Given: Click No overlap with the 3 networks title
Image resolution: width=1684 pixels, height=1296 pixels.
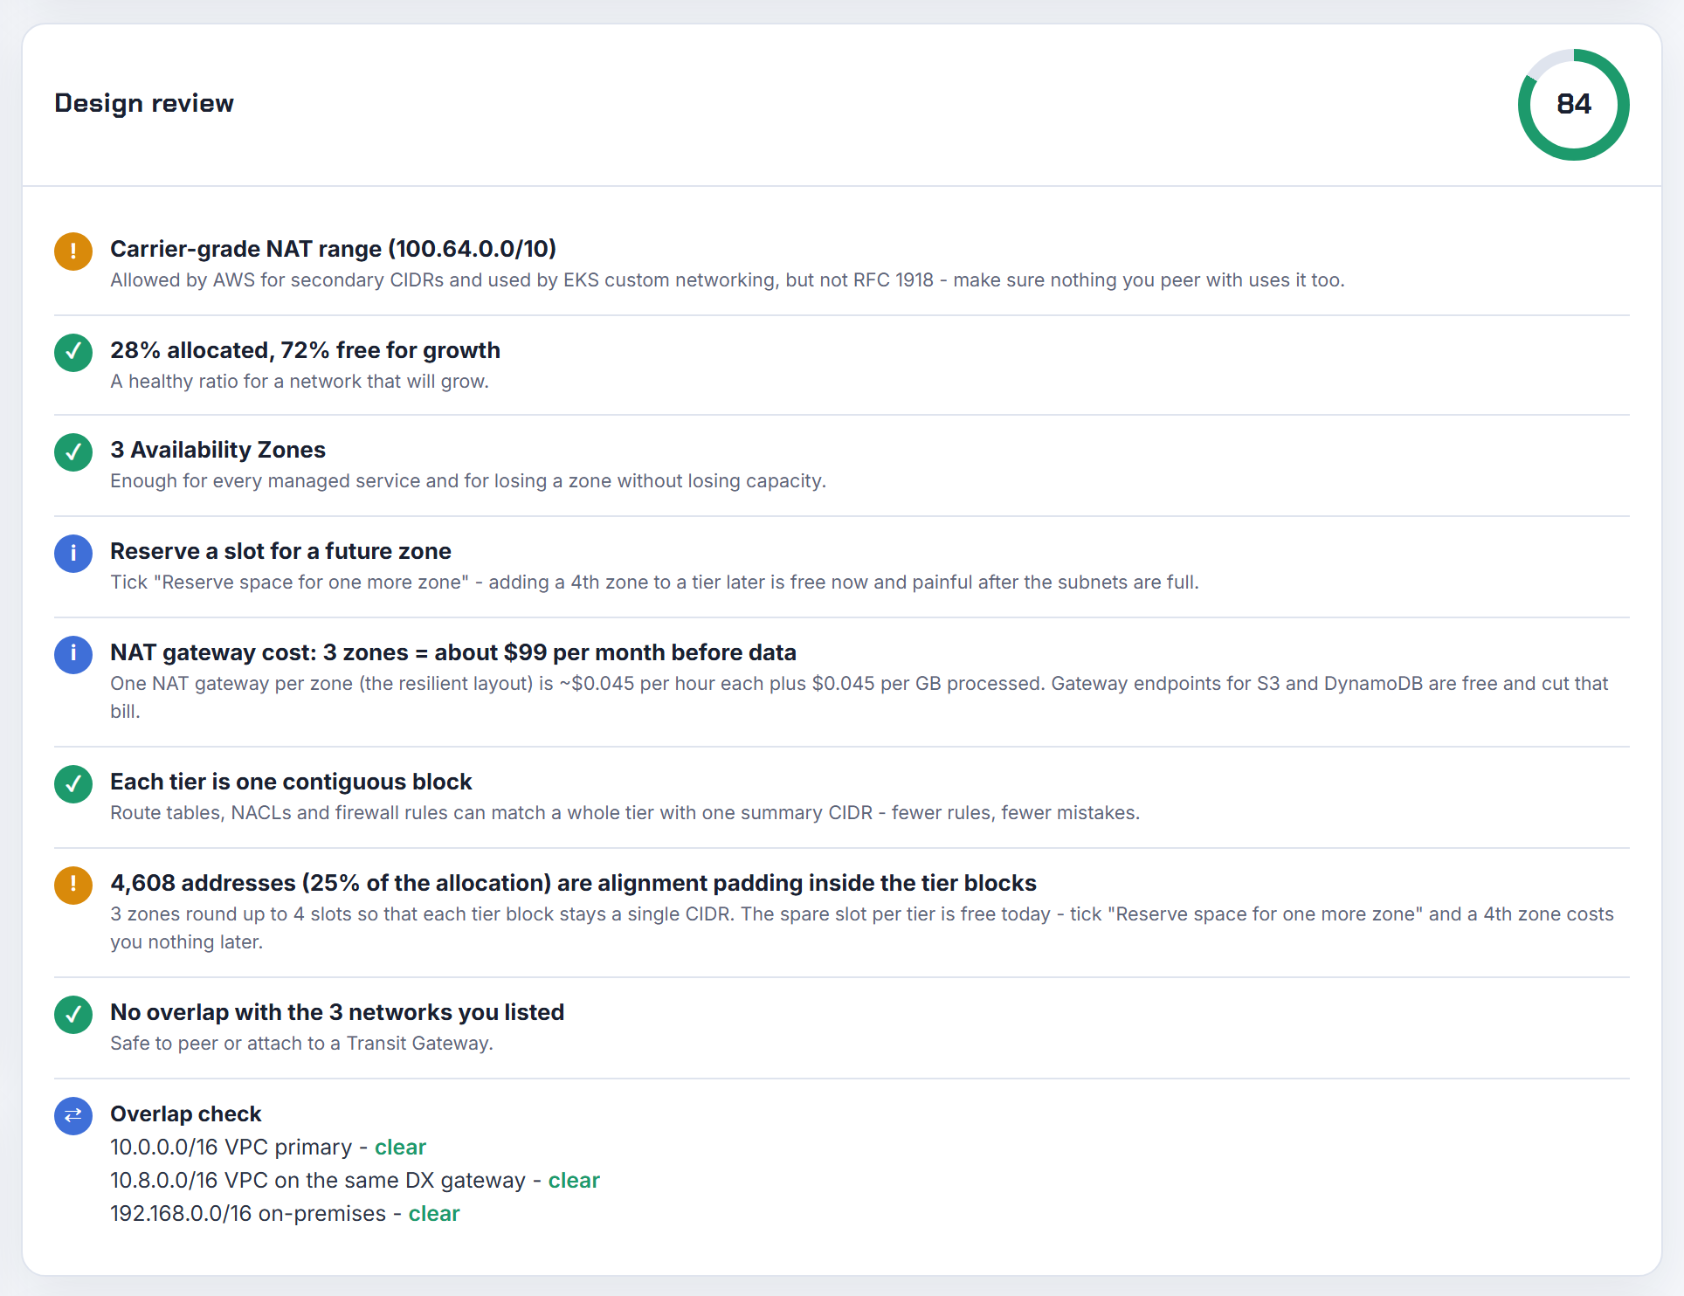Looking at the screenshot, I should pyautogui.click(x=337, y=1012).
